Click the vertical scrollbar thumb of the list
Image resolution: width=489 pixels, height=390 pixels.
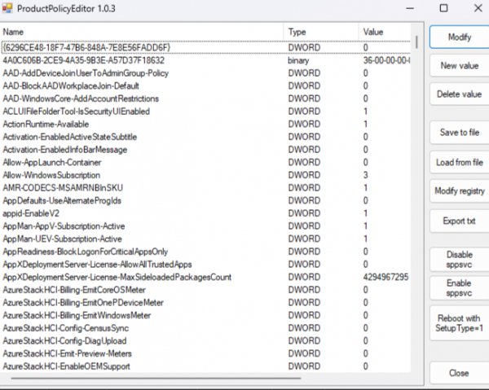417,42
